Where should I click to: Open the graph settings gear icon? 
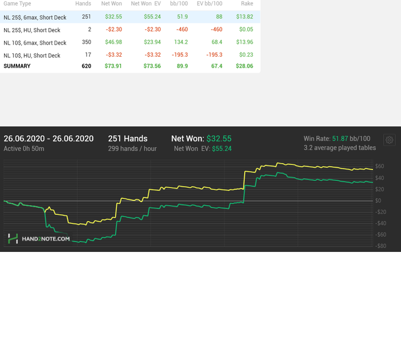[389, 140]
